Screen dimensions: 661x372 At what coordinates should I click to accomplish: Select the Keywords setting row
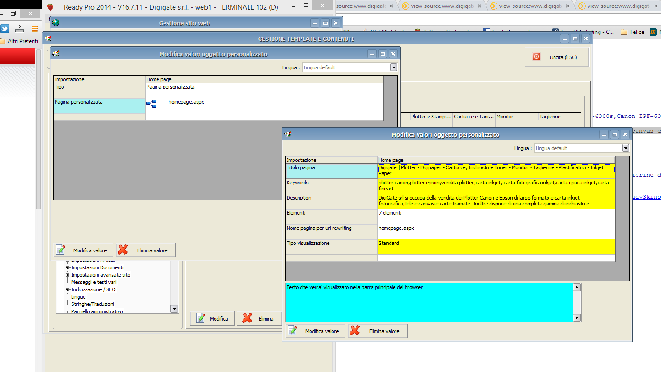pos(331,186)
